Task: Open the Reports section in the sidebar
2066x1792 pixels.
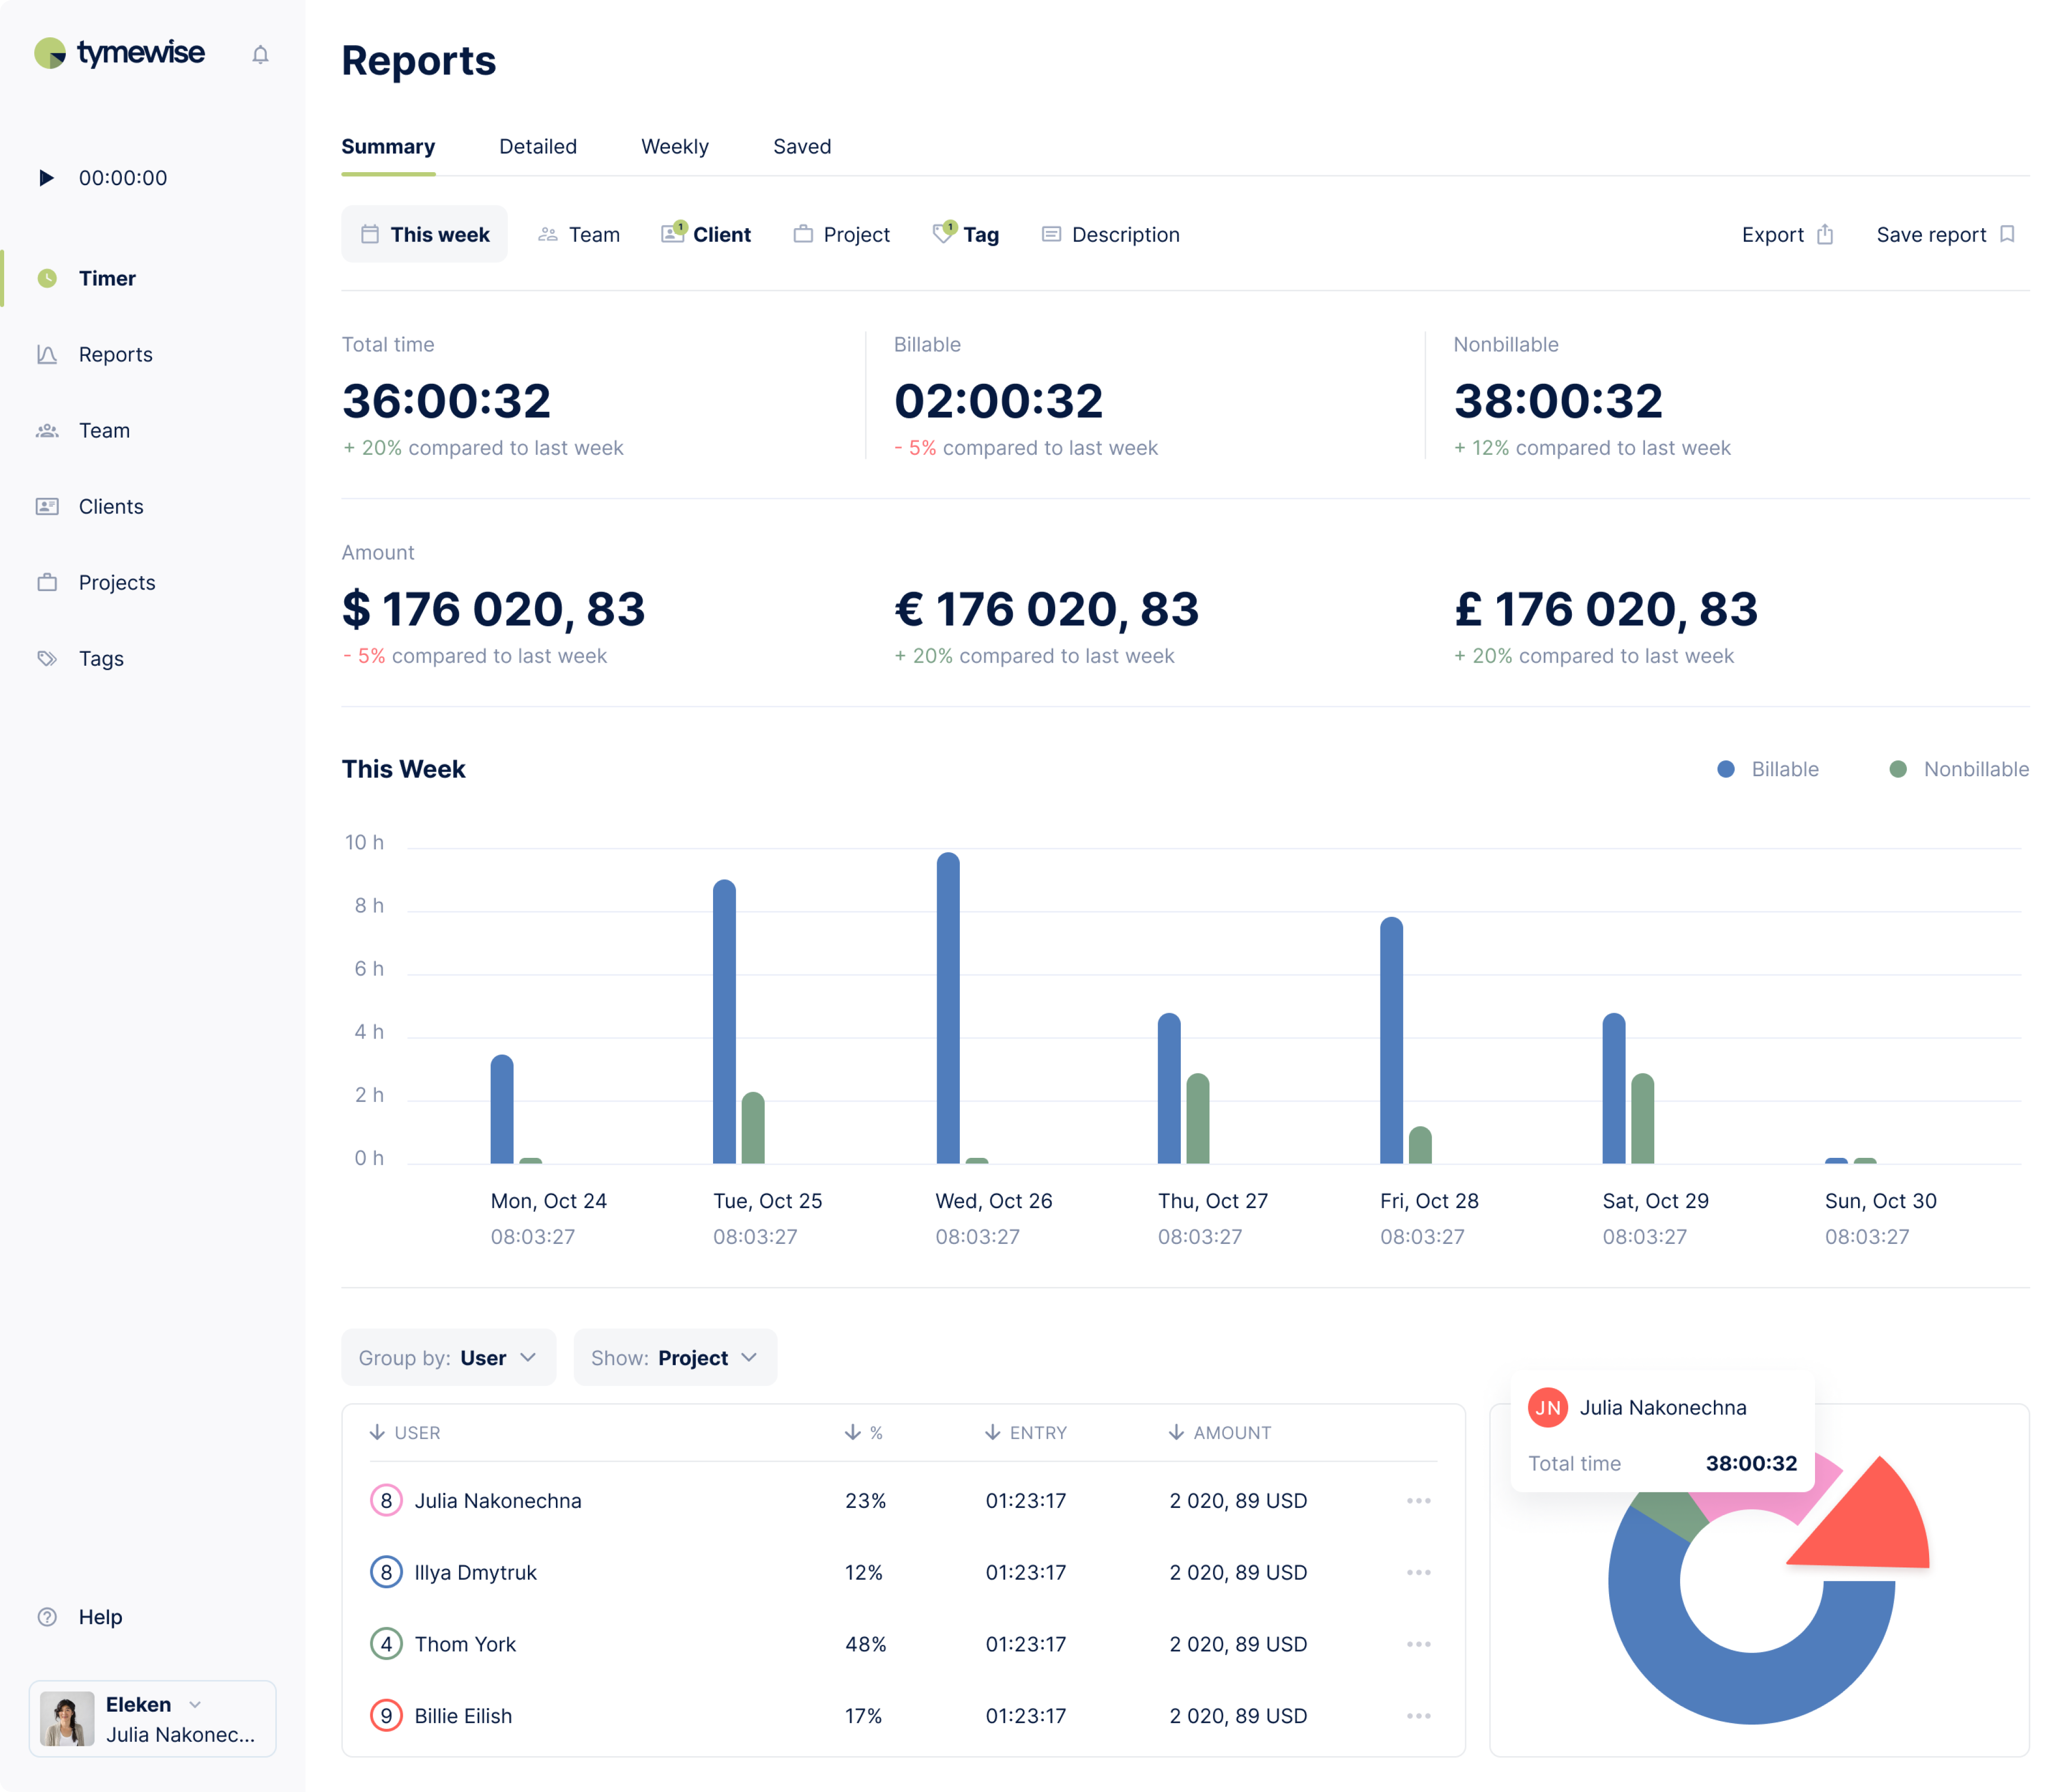Action: [115, 354]
